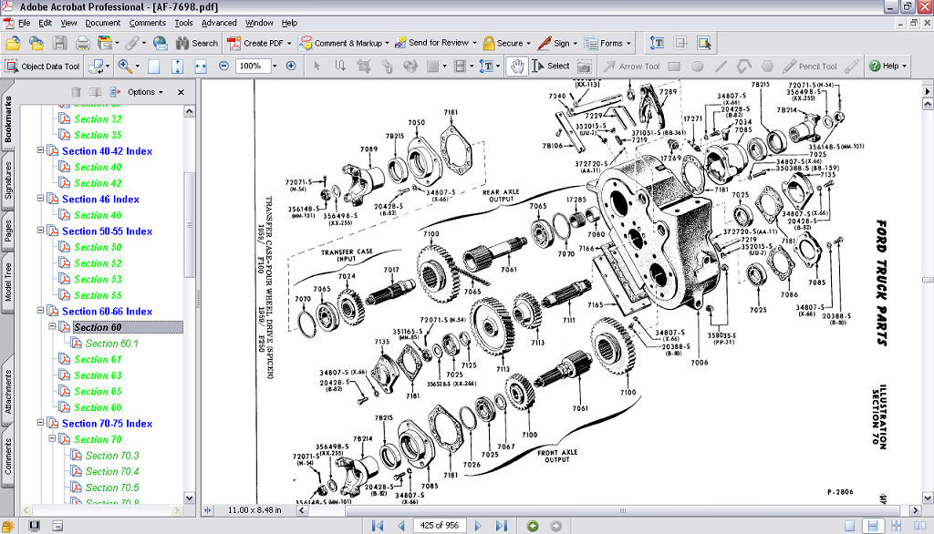Activate the Object Data Tool
Screen dimensions: 934x534
[43, 66]
